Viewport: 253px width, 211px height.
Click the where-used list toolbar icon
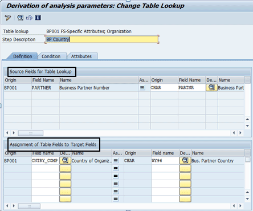tap(29, 18)
